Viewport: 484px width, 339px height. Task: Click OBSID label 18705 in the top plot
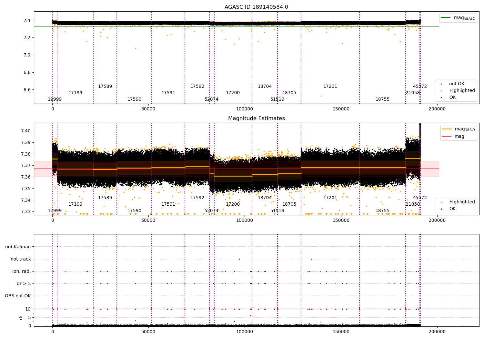(289, 93)
